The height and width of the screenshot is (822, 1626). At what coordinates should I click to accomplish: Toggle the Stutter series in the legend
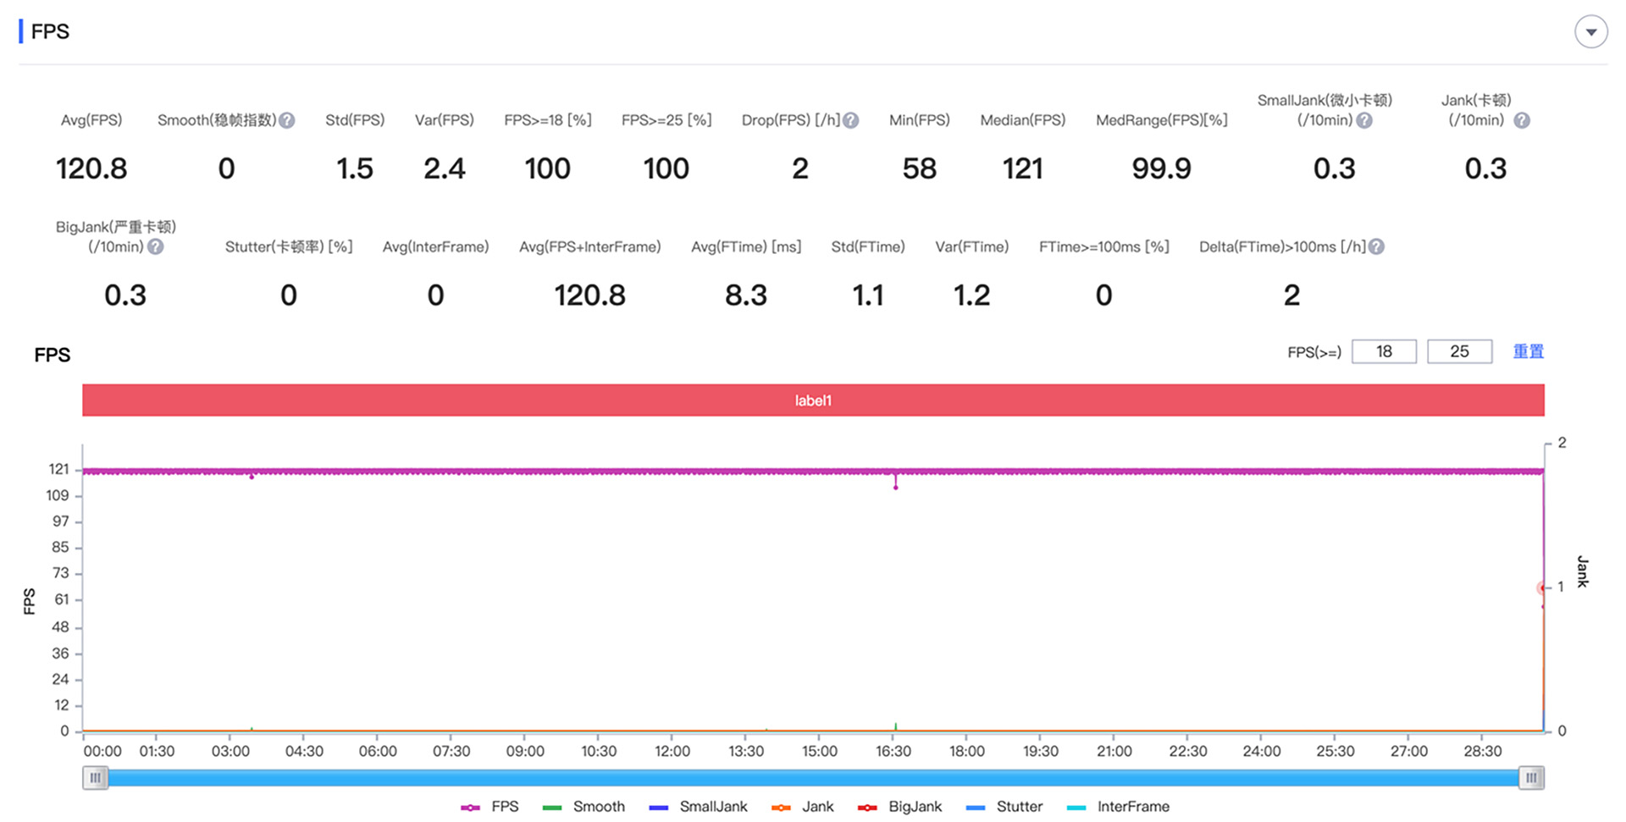click(1004, 807)
